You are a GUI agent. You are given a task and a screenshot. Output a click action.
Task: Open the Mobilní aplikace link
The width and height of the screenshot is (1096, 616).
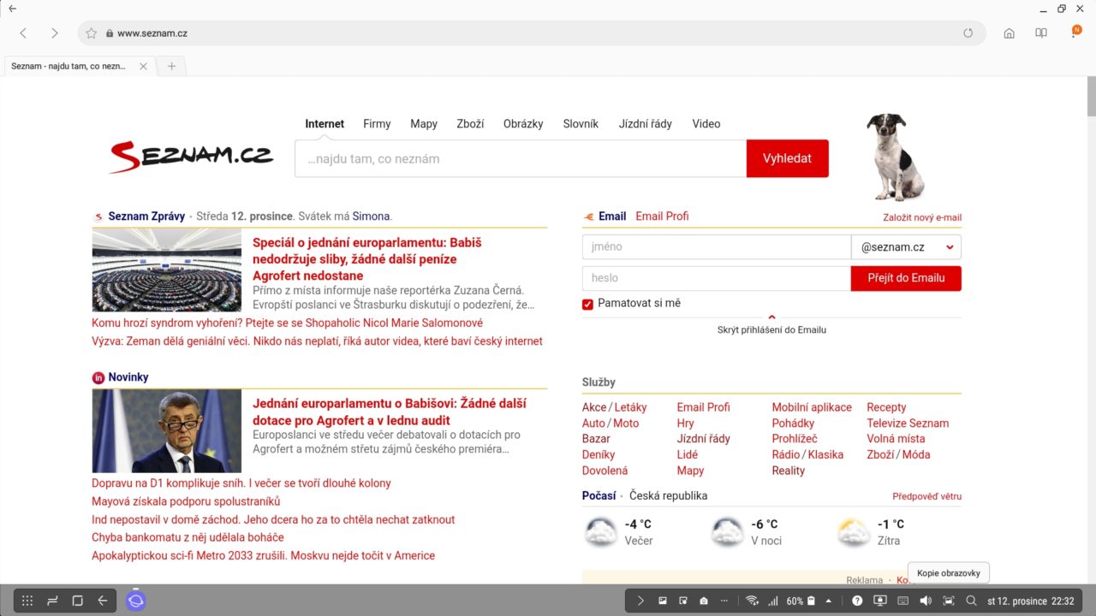tap(812, 407)
